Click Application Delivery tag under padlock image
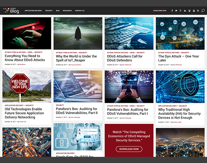Screen dimensions: 207x163 (x=65, y=153)
